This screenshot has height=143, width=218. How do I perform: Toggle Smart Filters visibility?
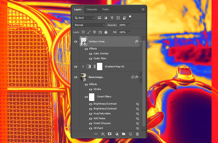coord(86,97)
